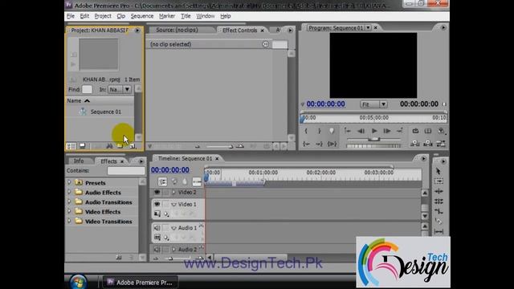Screen dimensions: 514x289
Task: Switch to the Info tab
Action: click(x=79, y=161)
